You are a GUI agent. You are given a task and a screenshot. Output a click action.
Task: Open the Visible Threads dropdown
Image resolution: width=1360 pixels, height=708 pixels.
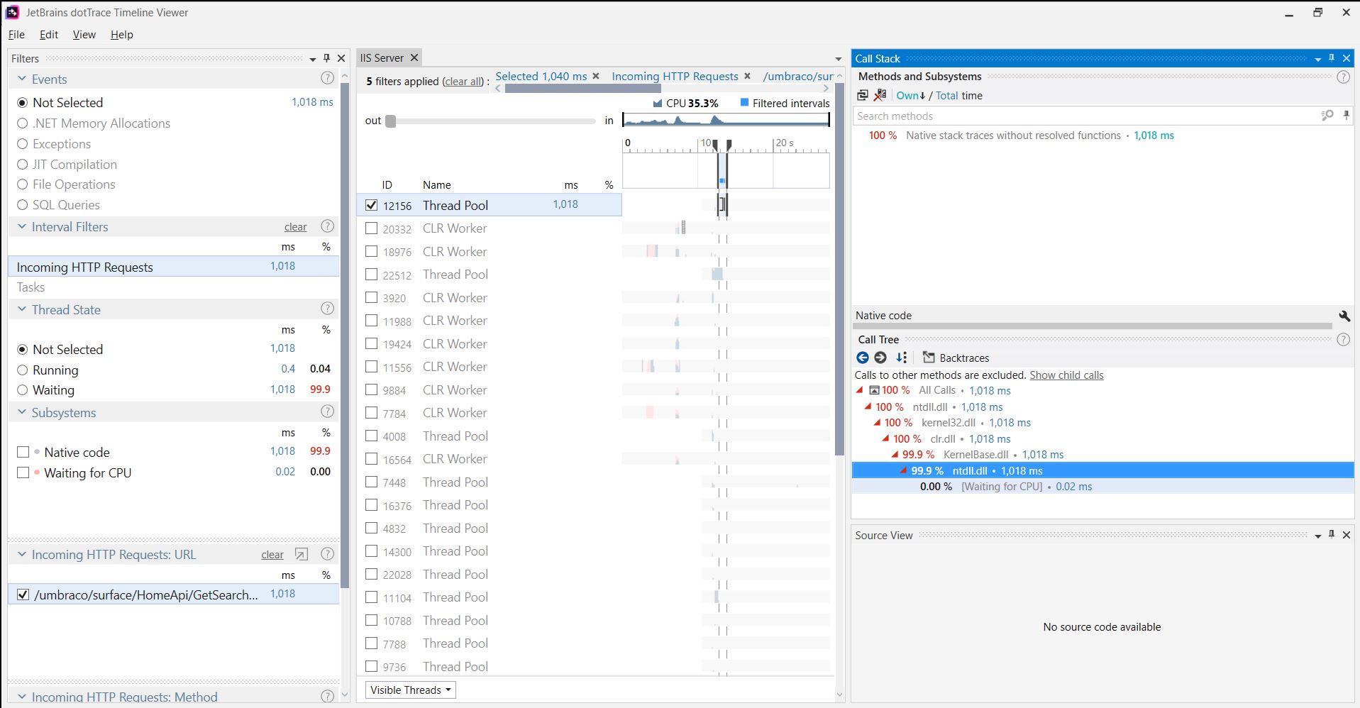coord(411,690)
